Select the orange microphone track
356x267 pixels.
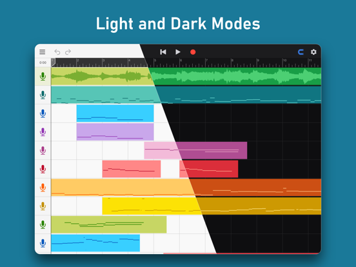click(43, 188)
